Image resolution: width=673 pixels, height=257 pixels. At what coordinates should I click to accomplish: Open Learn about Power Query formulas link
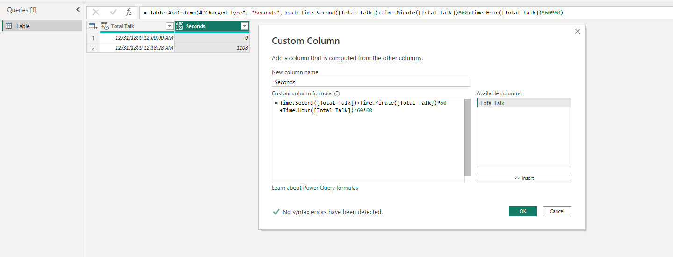(x=315, y=188)
